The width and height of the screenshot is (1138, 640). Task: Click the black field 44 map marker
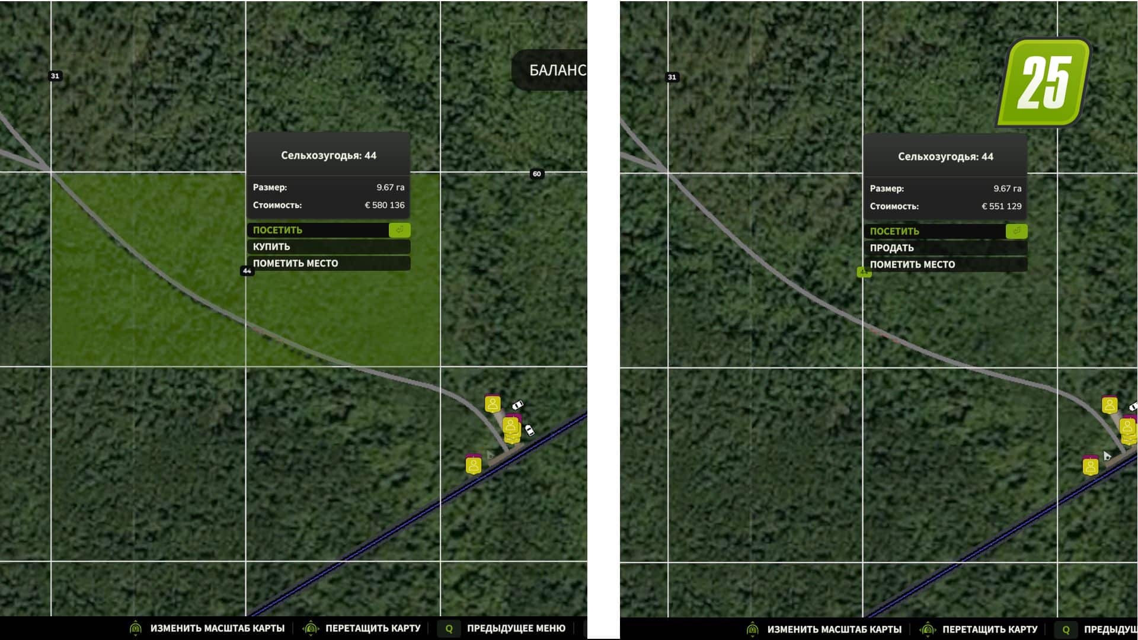(x=247, y=271)
